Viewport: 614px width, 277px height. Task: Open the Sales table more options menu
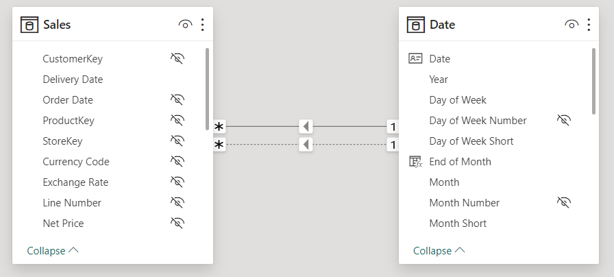click(x=202, y=25)
